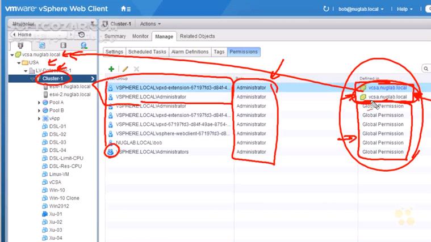This screenshot has height=242, width=431.
Task: Open the navigator history icon
Action: tap(81, 35)
